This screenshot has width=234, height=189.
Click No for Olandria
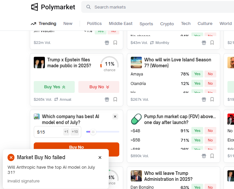[x=210, y=84]
